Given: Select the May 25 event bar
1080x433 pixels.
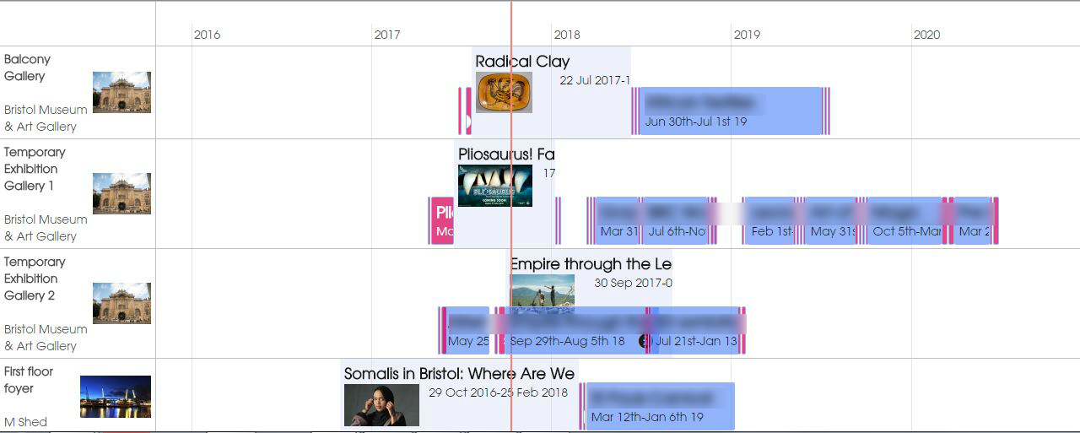Looking at the screenshot, I should 467,330.
